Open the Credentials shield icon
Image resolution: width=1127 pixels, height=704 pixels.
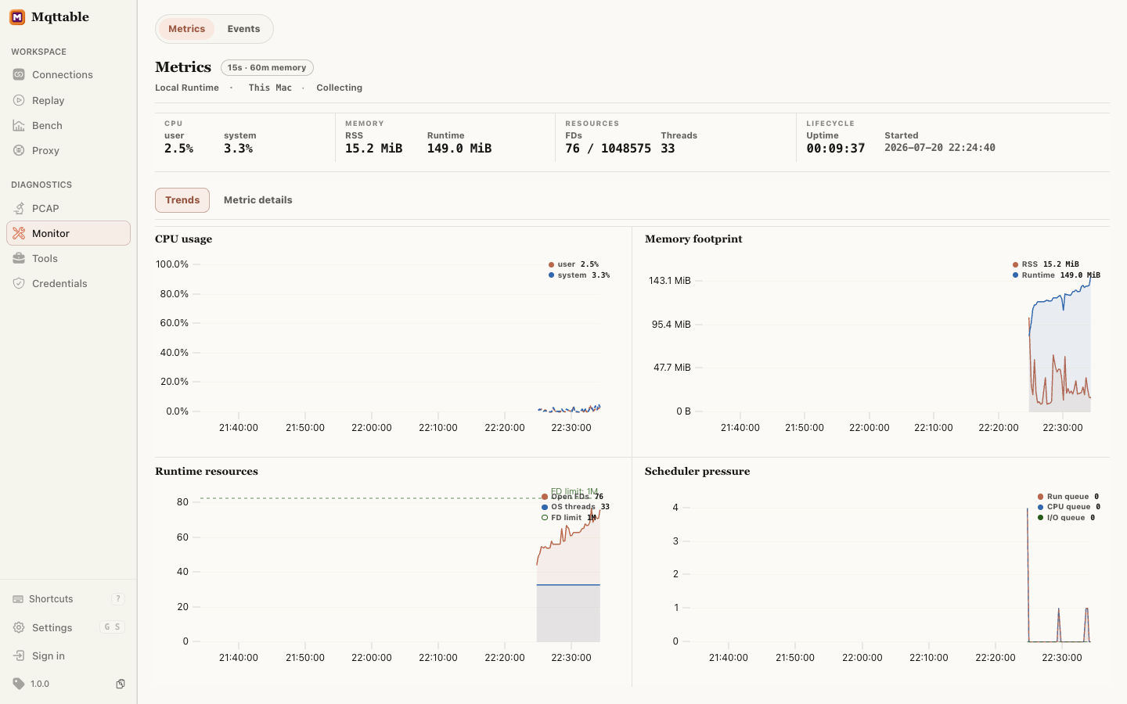point(19,283)
